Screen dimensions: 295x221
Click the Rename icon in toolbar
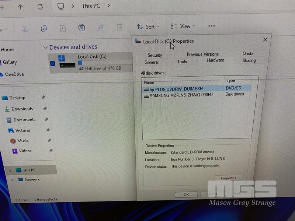(81, 28)
